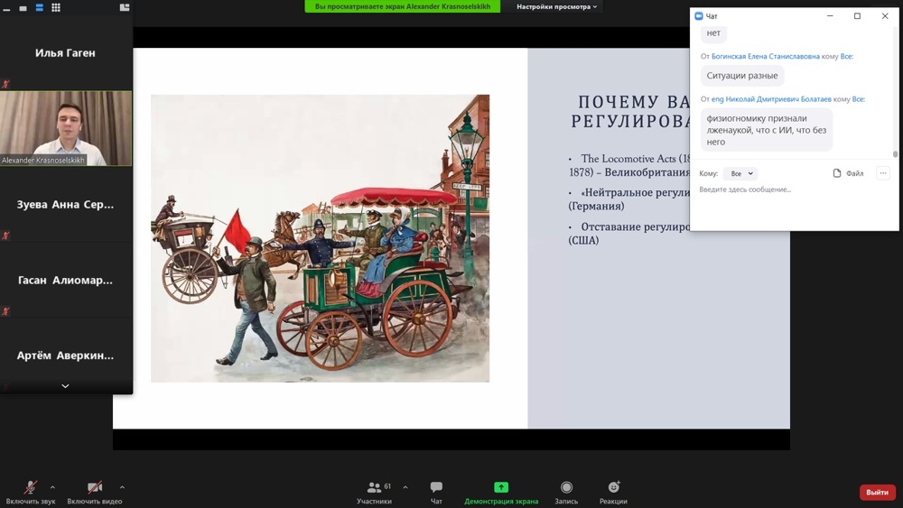Select Alexander Krasnoselskikh video thumbnail
This screenshot has width=903, height=508.
coord(66,128)
